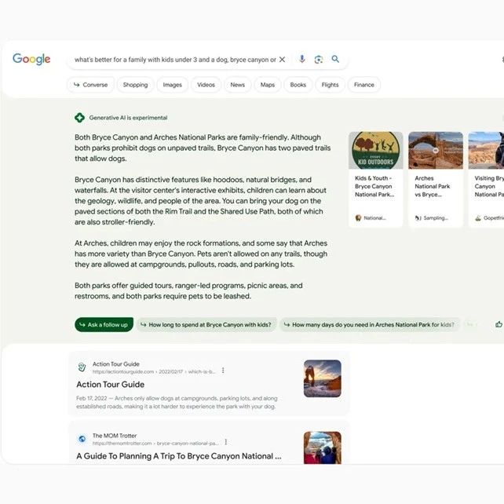
Task: Click the actiontourguide.com URL breadcrumb
Action: click(x=154, y=371)
